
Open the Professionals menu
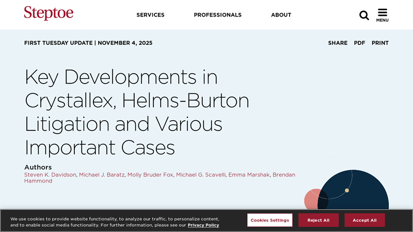coord(217,15)
